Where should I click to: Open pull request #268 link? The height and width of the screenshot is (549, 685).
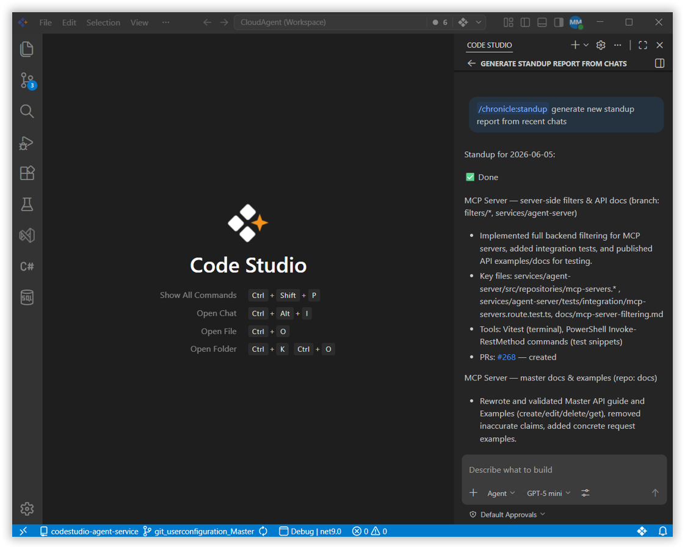tap(506, 357)
